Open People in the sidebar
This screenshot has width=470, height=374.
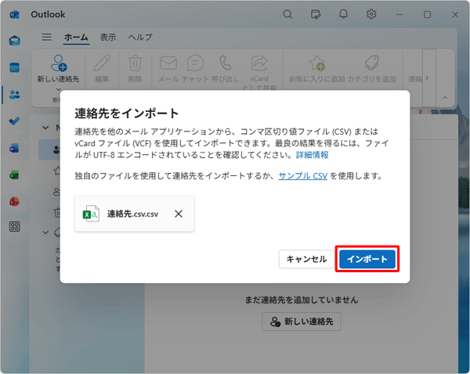(x=14, y=95)
